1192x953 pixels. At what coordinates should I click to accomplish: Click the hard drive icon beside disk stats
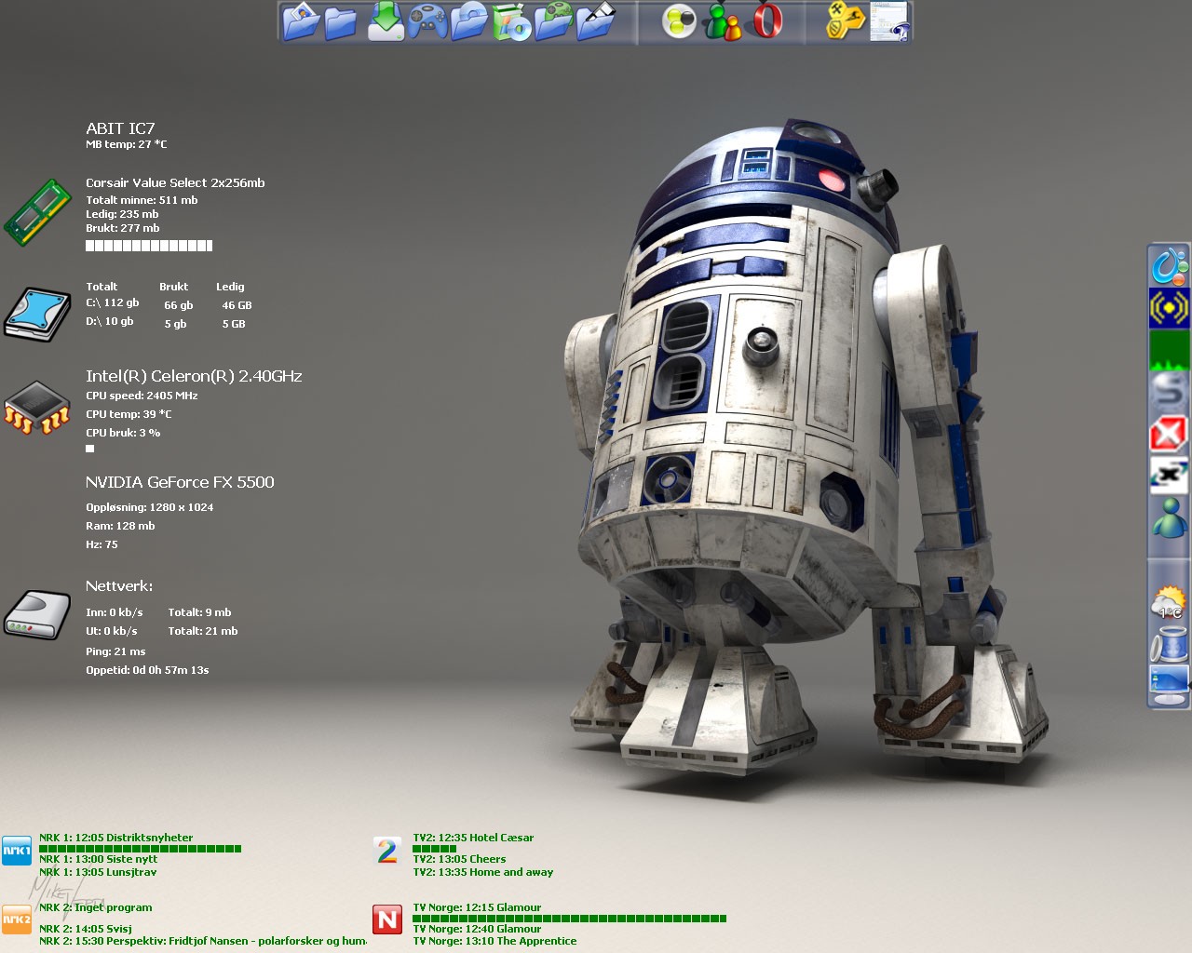coord(37,315)
